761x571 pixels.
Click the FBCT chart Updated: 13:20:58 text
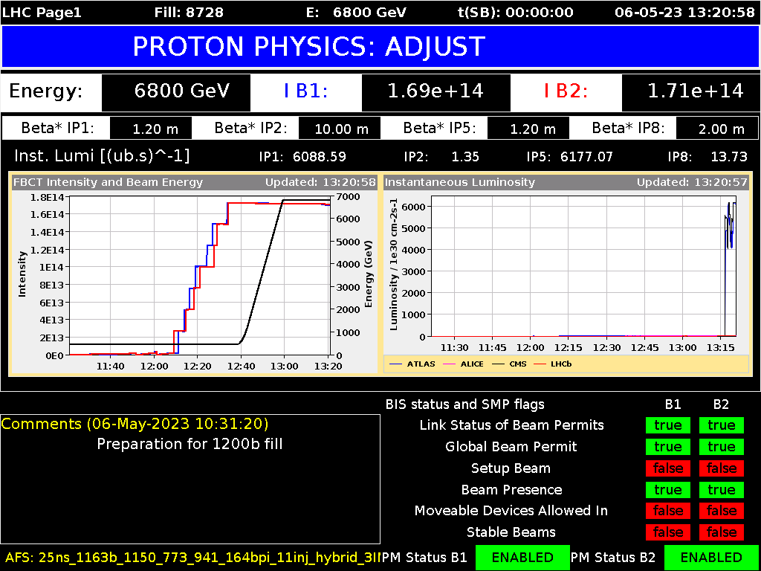pos(320,183)
